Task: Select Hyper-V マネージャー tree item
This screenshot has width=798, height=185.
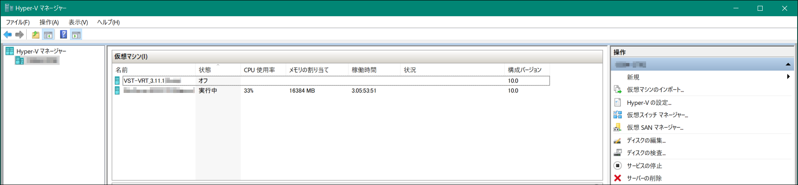Action: point(41,51)
